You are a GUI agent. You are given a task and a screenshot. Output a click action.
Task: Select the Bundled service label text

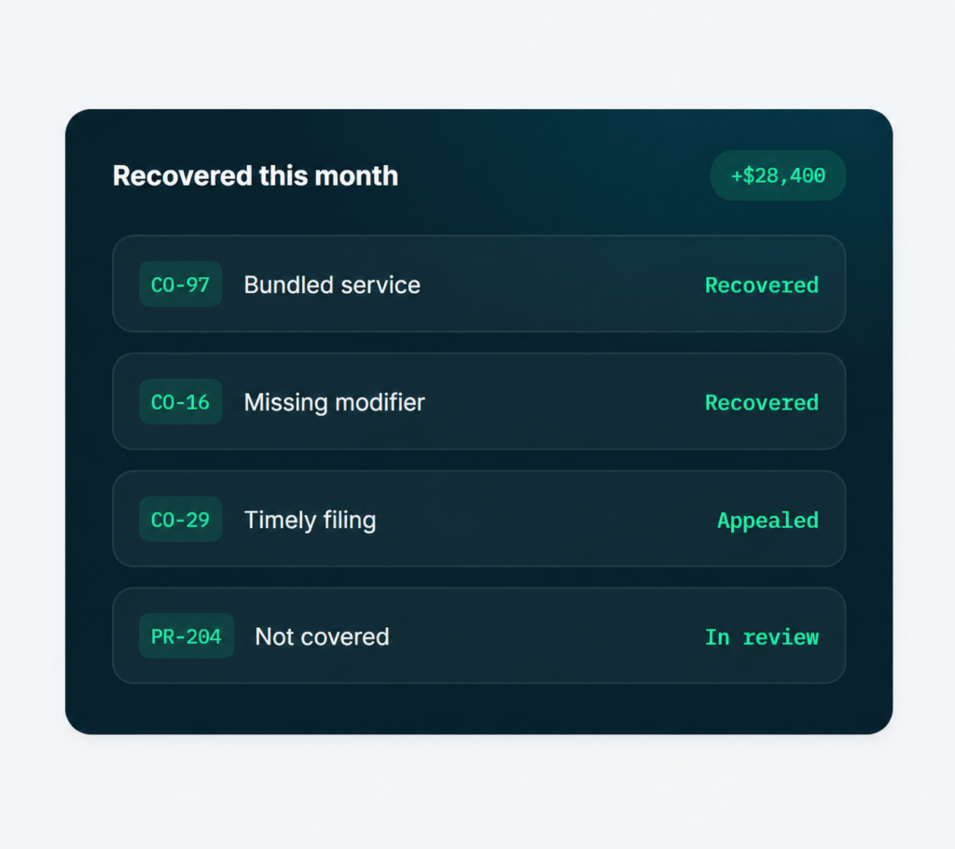coord(332,285)
